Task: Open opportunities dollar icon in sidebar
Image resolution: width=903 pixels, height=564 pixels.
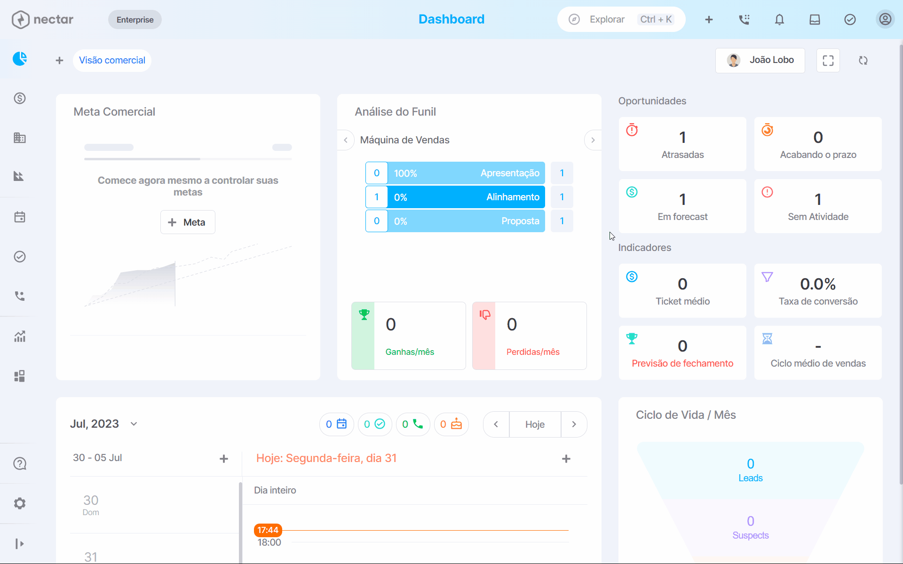Action: point(20,98)
